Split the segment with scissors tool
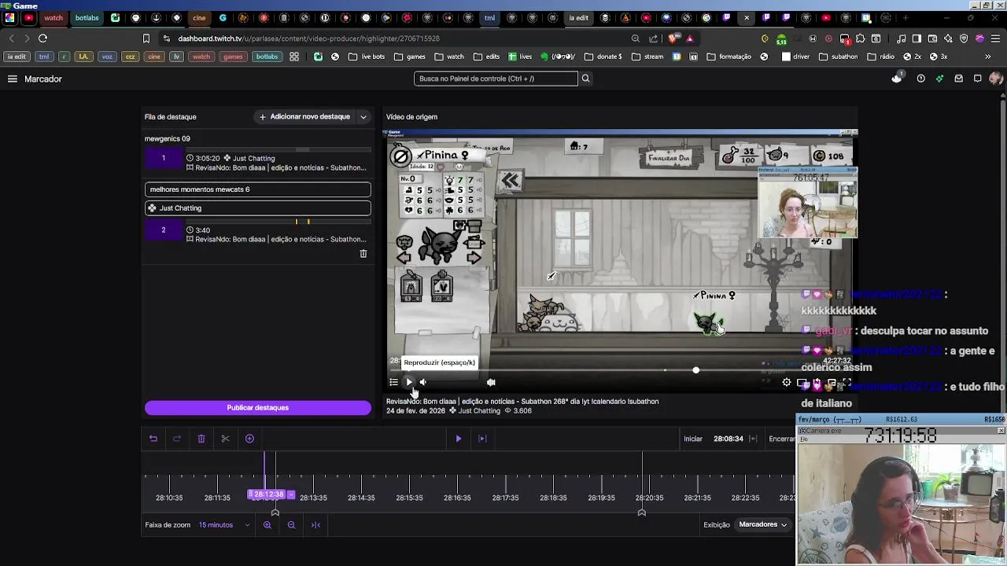The image size is (1007, 566). (225, 439)
